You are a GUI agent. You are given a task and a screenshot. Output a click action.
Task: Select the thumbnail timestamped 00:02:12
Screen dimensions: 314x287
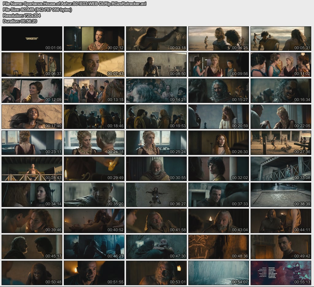[94, 39]
